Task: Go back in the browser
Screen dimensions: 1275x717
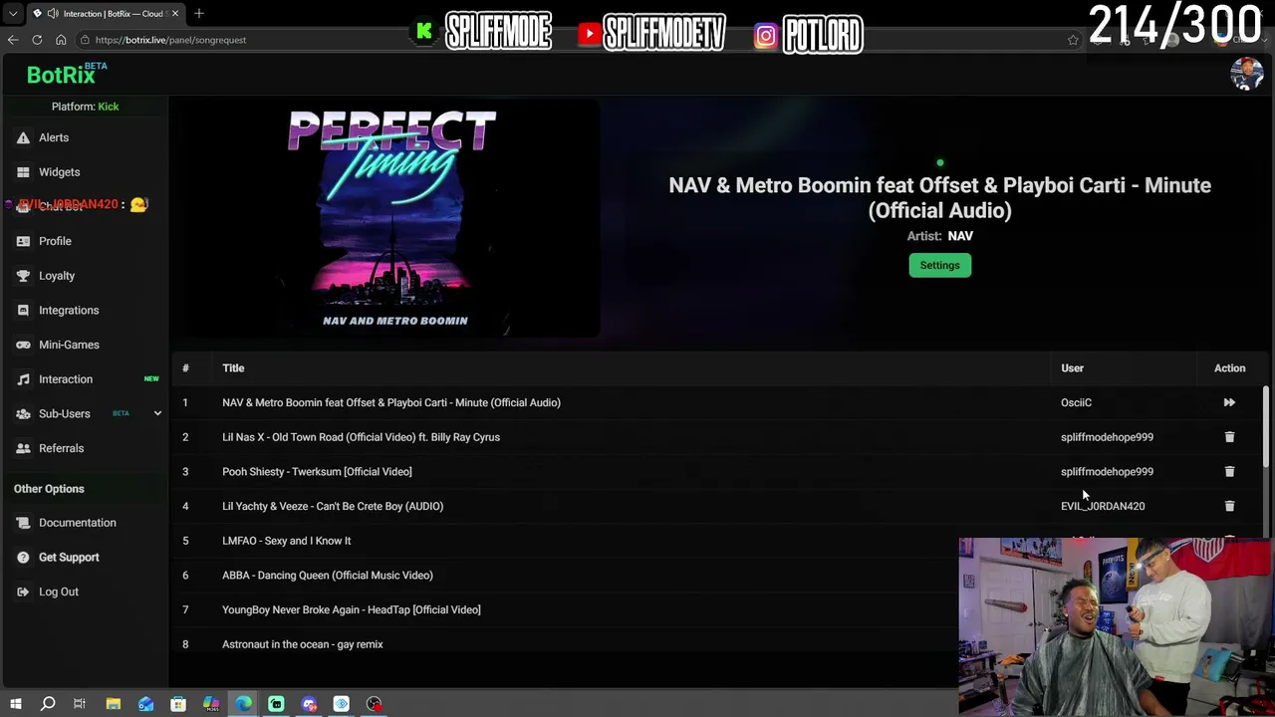Action: pos(13,40)
